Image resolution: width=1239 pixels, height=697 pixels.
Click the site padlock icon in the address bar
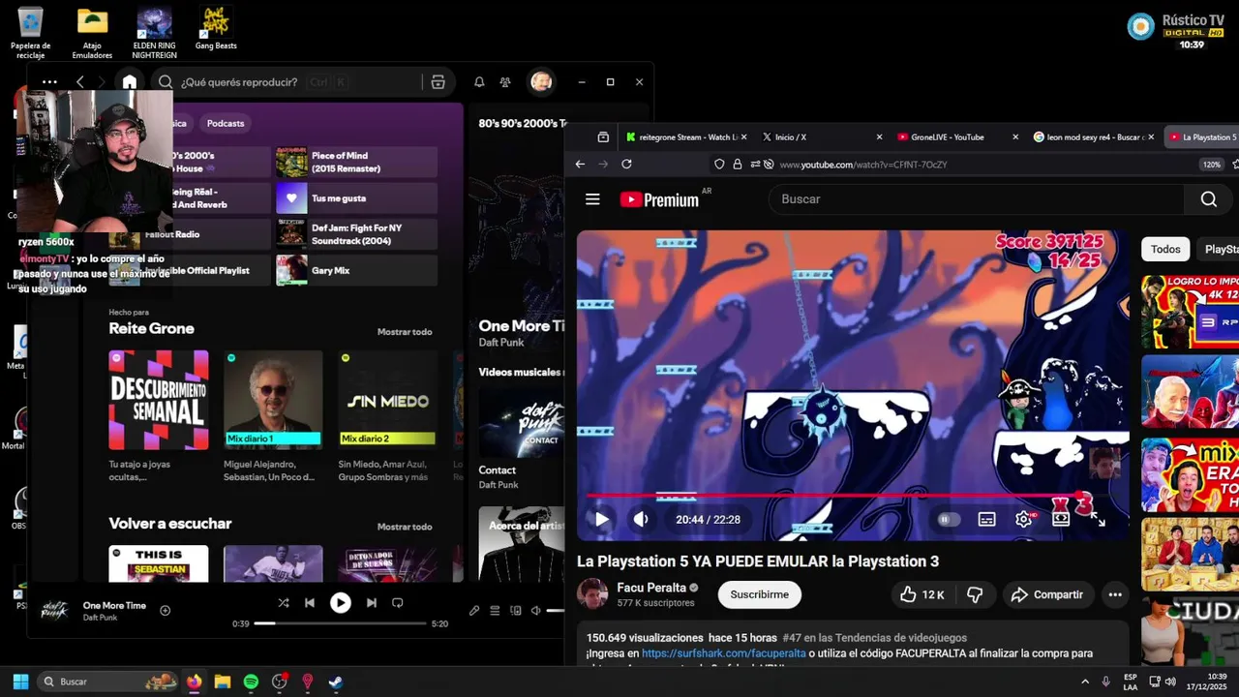pos(738,165)
